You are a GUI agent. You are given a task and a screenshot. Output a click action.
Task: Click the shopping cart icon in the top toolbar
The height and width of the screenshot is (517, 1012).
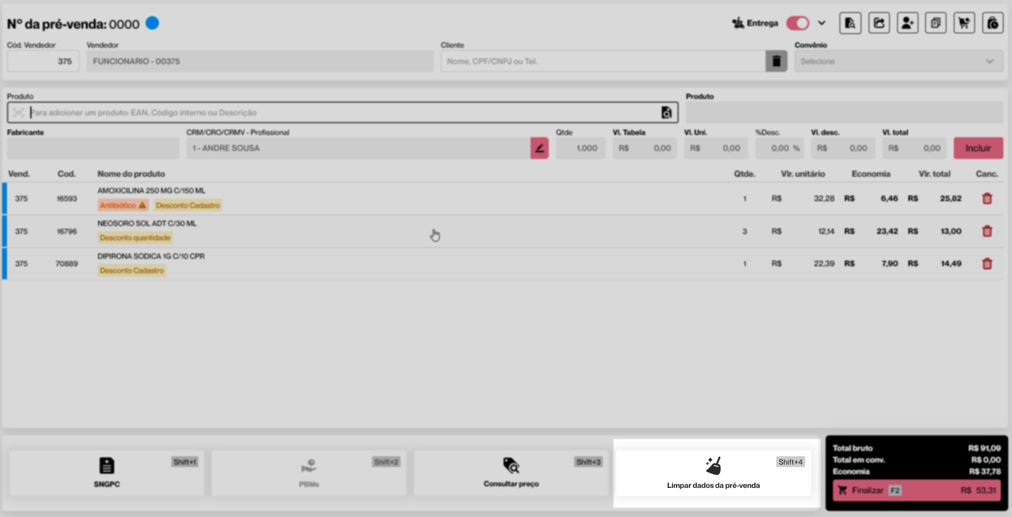point(964,23)
